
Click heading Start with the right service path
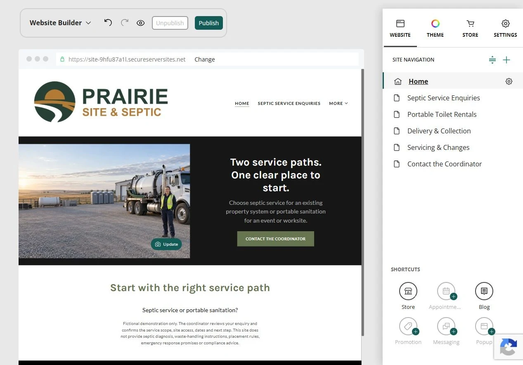[190, 288]
